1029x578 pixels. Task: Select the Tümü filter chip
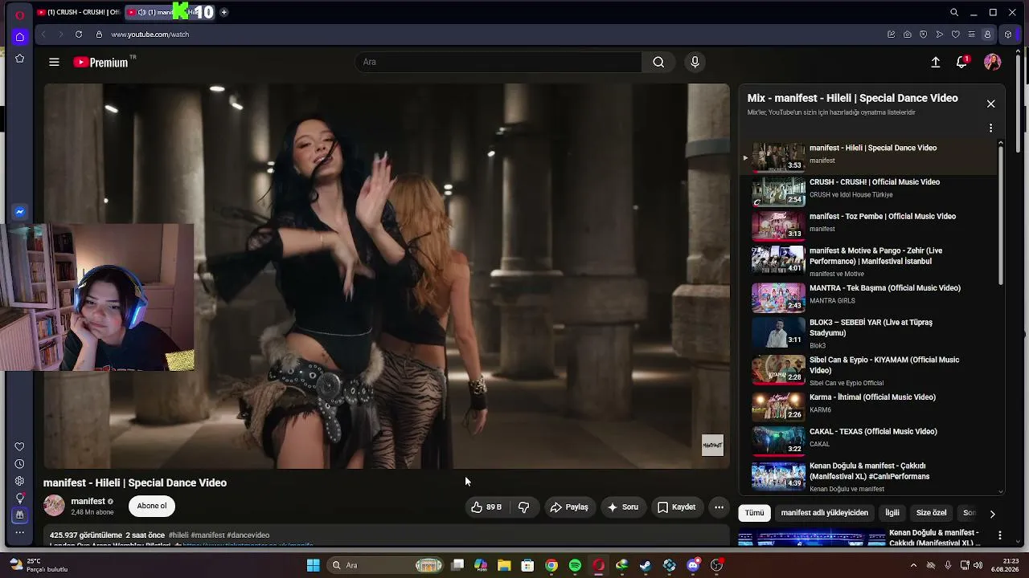click(754, 513)
